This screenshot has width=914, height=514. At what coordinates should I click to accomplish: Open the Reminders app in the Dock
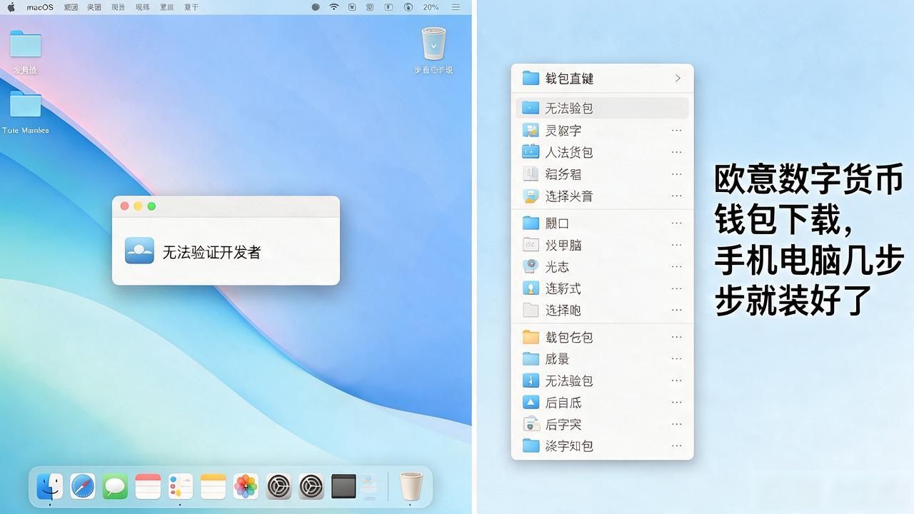[x=181, y=486]
